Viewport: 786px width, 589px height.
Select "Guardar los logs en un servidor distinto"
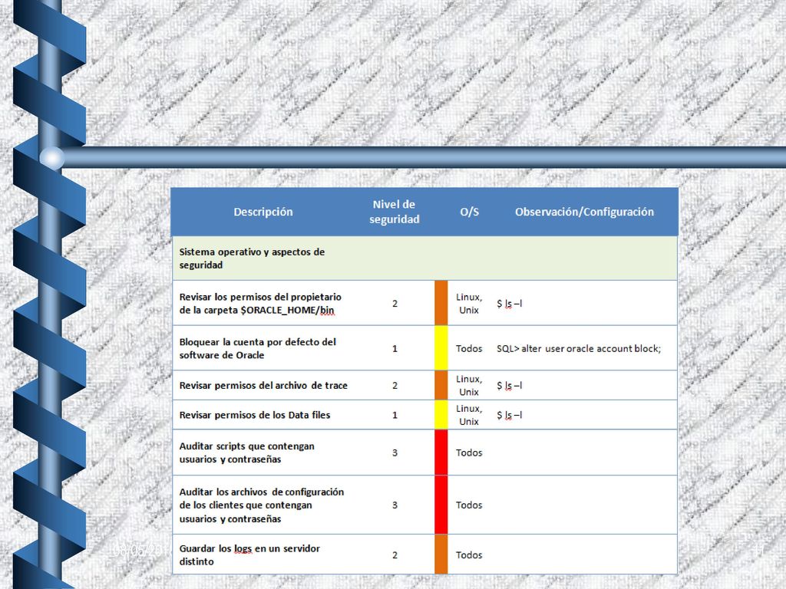(x=249, y=555)
